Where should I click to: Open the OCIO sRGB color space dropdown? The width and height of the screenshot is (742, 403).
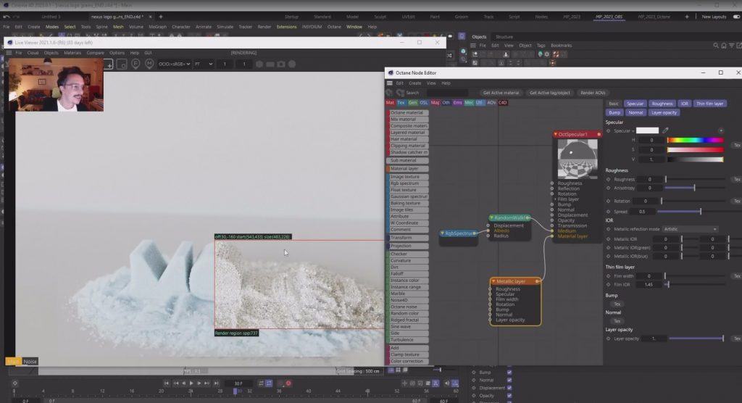point(174,64)
